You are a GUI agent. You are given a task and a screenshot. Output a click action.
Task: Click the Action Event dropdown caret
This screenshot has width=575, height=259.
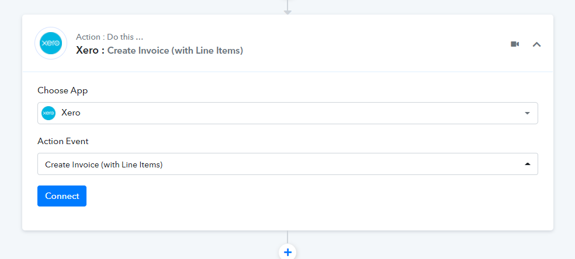[527, 164]
